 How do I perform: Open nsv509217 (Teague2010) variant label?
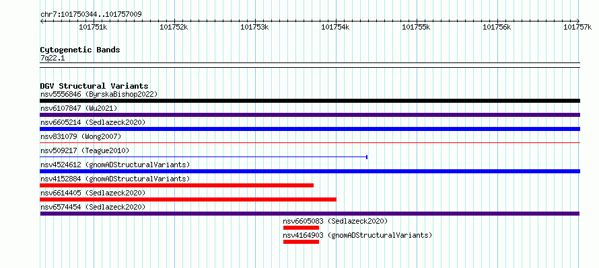(x=85, y=150)
